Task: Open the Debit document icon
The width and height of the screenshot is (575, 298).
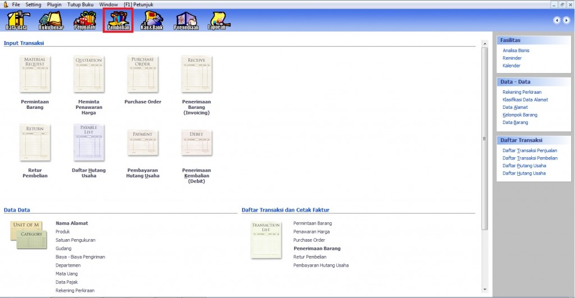Action: pyautogui.click(x=197, y=143)
